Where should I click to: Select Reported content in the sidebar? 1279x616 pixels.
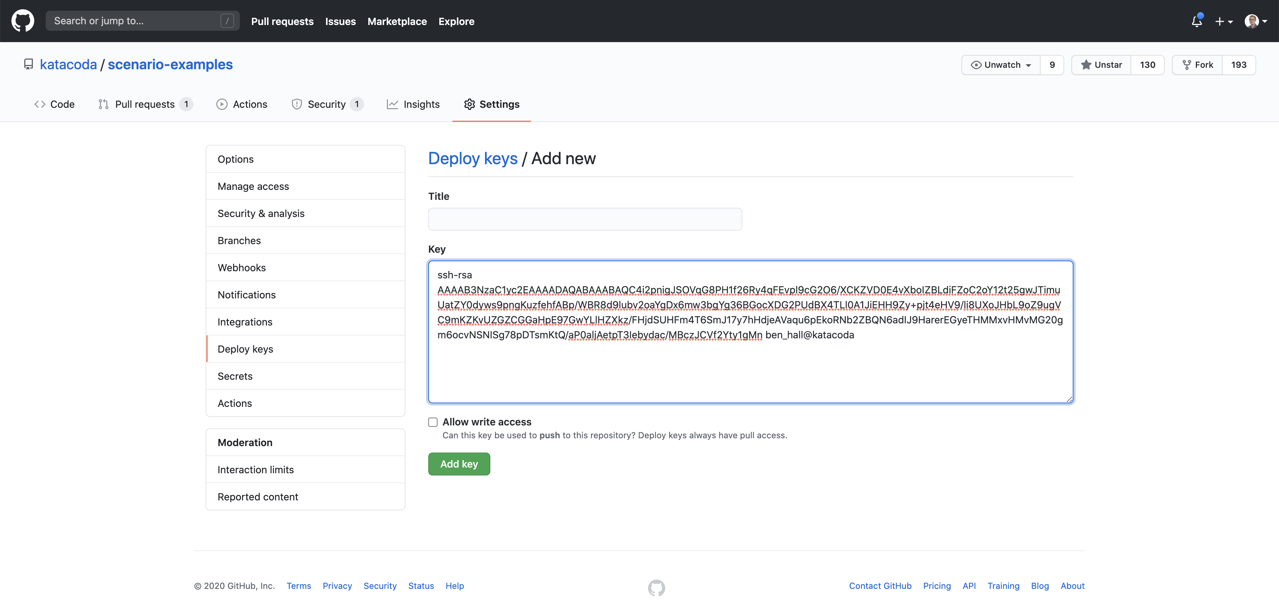[305, 497]
